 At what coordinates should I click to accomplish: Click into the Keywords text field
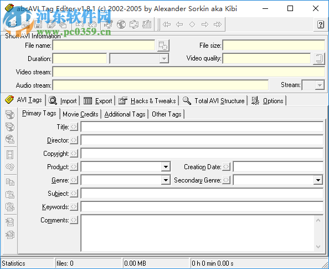202,207
